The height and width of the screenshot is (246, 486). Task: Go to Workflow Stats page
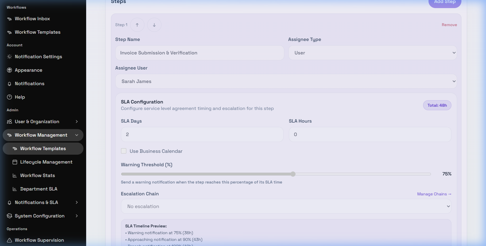coord(43,175)
